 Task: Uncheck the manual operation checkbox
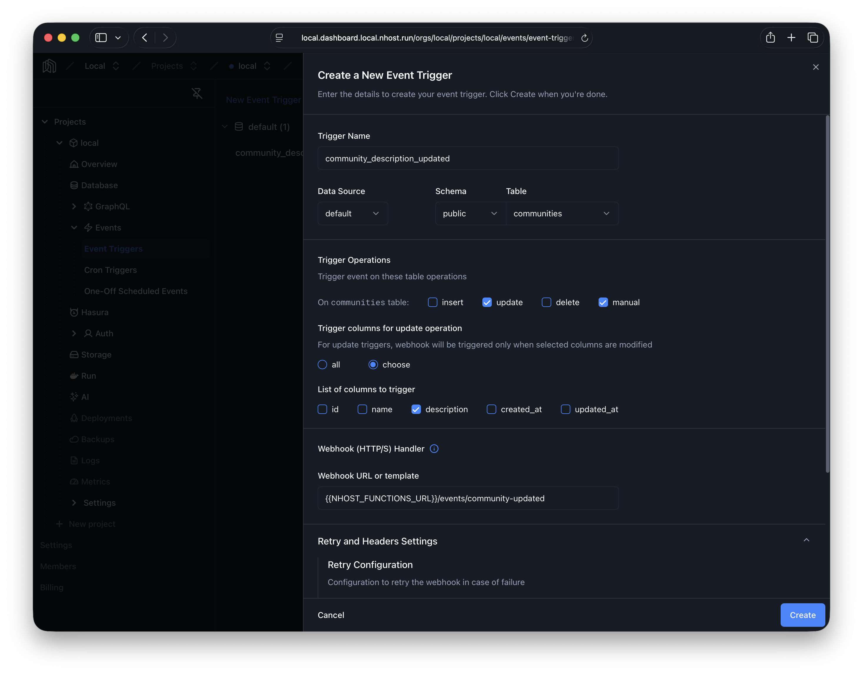tap(603, 302)
